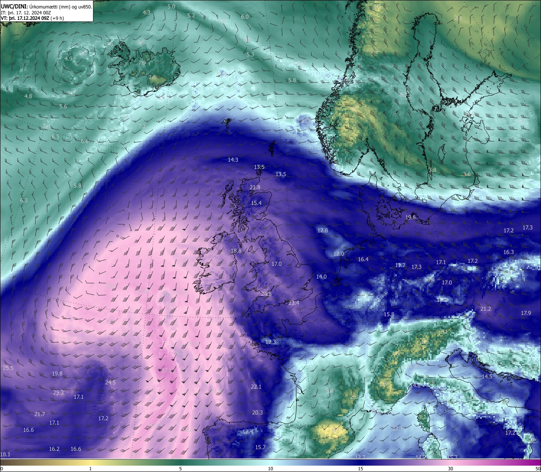This screenshot has width=541, height=472.
Task: Click the 18.1 value in bottom-left corner
Action: (5, 454)
